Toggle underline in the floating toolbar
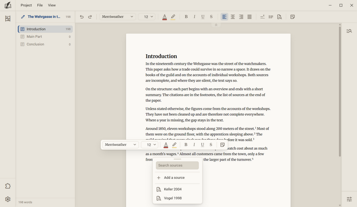 (x=203, y=145)
